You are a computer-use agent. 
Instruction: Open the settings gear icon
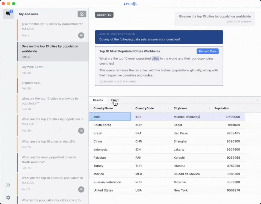click(x=8, y=197)
